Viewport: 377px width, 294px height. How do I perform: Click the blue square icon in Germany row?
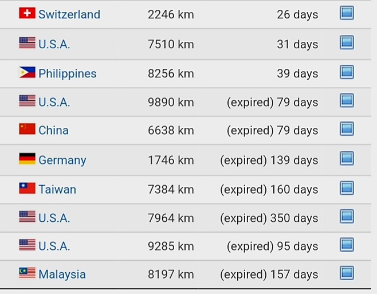347,158
